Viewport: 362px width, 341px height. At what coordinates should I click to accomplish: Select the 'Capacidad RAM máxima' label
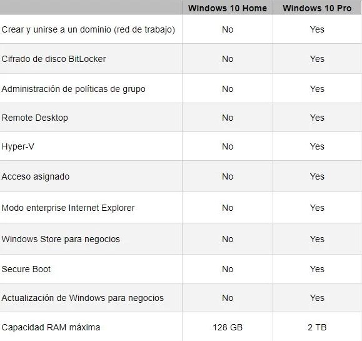(51, 327)
